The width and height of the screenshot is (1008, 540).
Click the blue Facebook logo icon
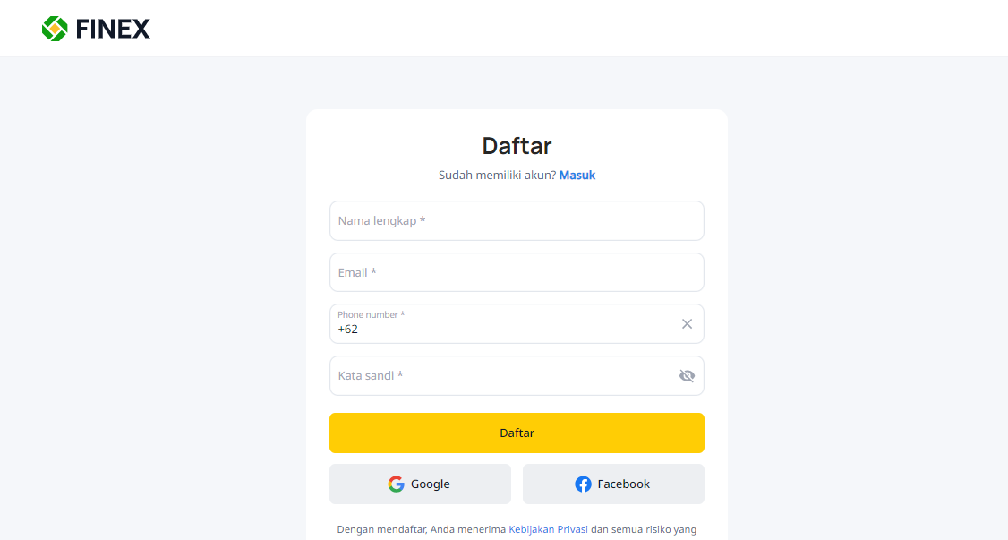(583, 484)
